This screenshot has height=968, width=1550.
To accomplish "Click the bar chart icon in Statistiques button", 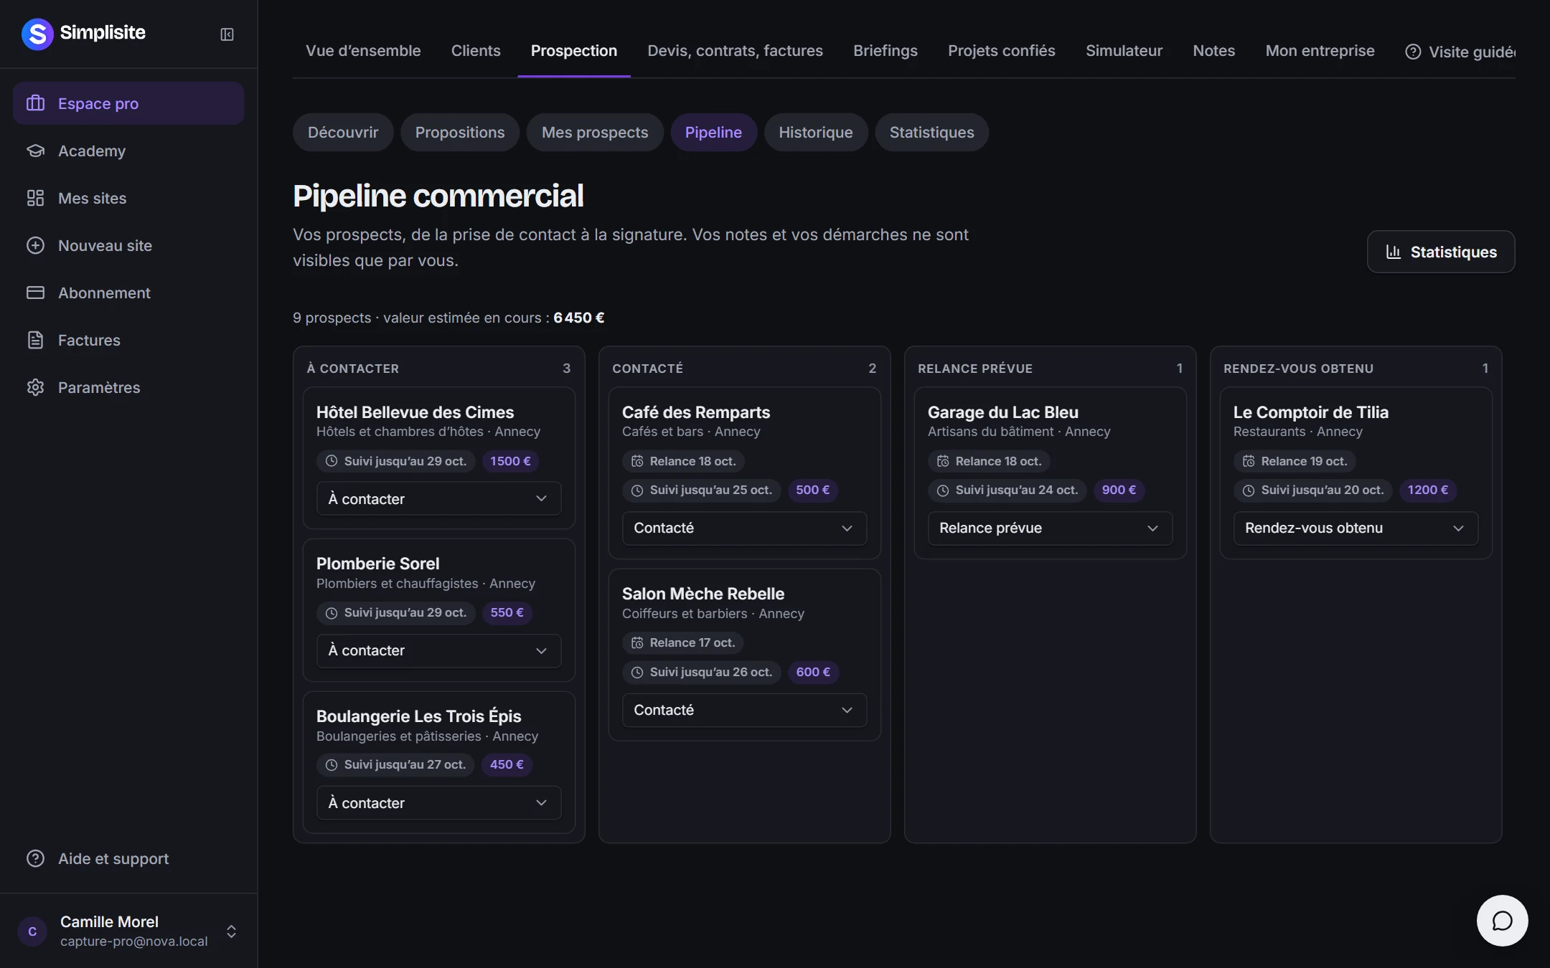I will pyautogui.click(x=1394, y=252).
